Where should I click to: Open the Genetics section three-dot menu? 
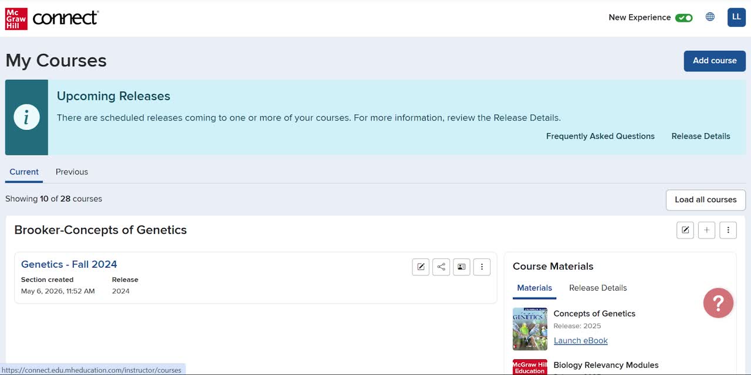pos(482,267)
